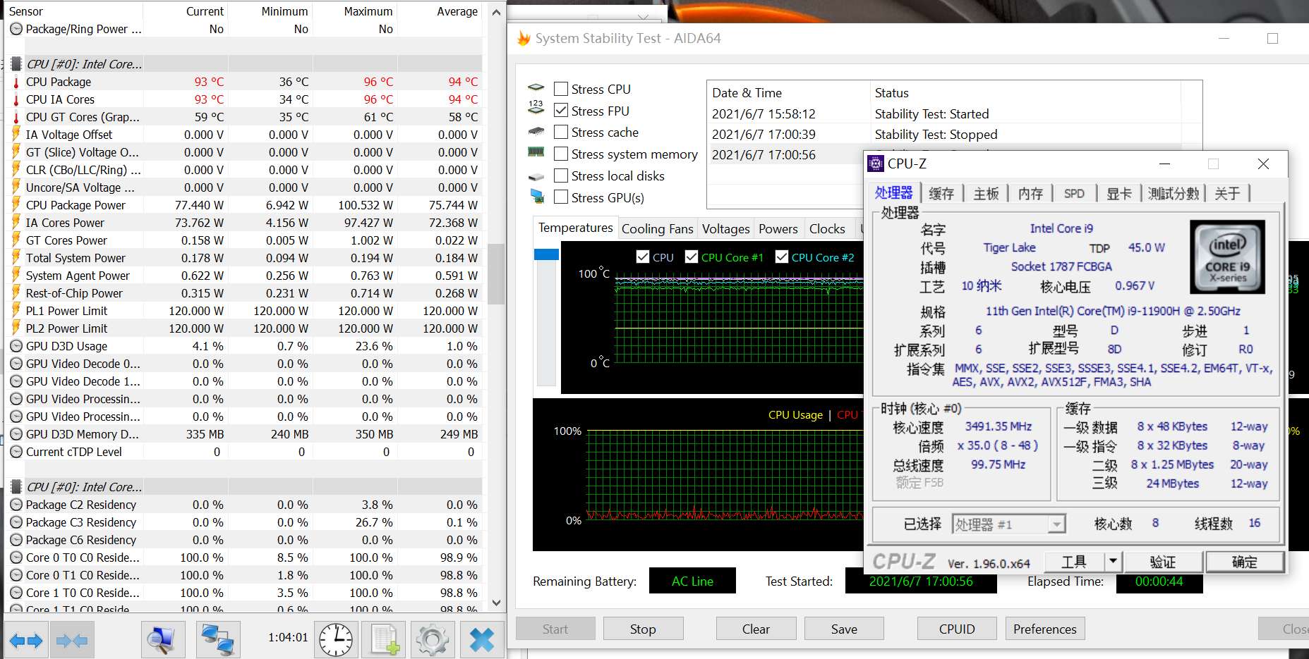Click the blue X close sensors icon

[x=482, y=640]
